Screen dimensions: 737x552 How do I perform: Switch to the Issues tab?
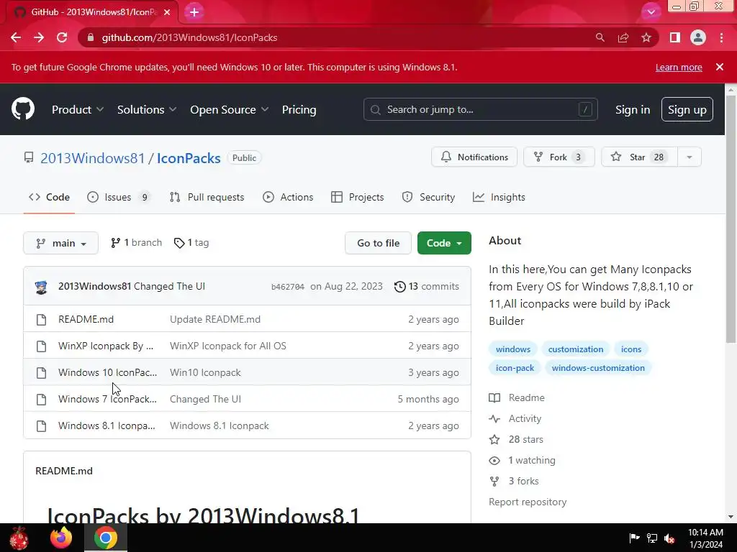pyautogui.click(x=118, y=197)
